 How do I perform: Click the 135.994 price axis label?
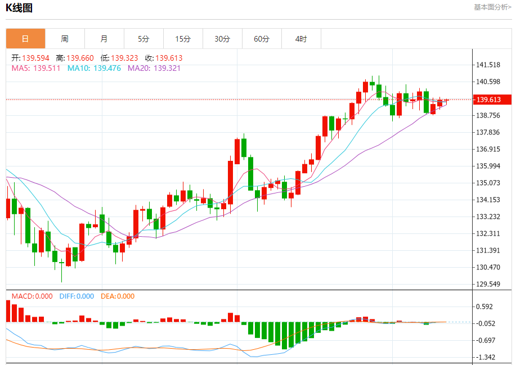[488, 166]
